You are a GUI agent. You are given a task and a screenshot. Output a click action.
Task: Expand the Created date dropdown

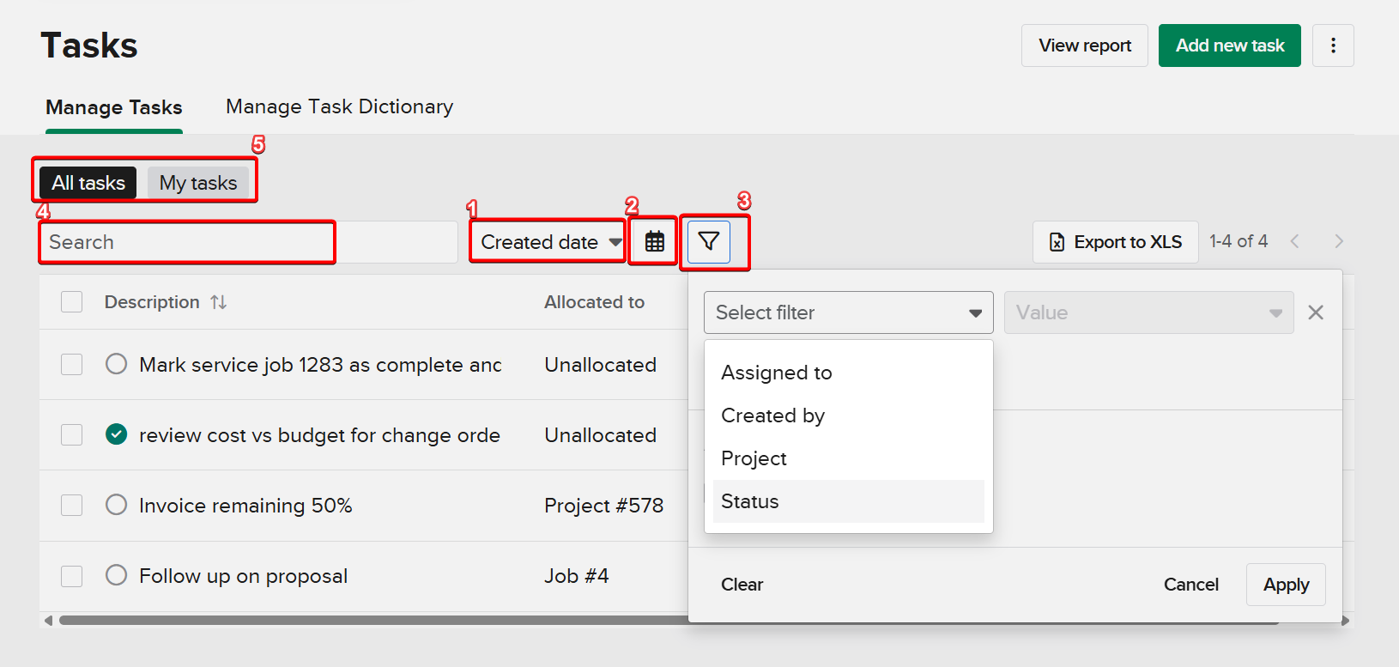point(549,242)
